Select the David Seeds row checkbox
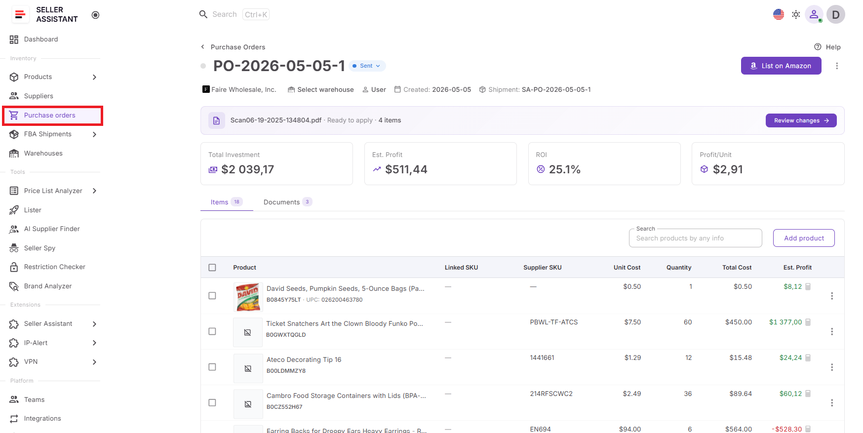The width and height of the screenshot is (863, 433). [212, 296]
